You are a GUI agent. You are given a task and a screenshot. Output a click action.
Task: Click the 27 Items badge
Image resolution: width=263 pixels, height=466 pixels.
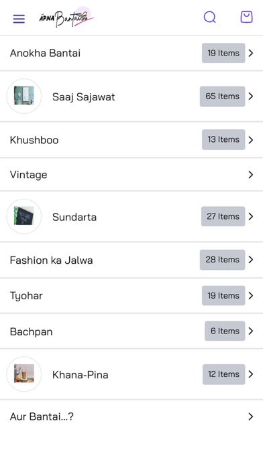pos(223,216)
